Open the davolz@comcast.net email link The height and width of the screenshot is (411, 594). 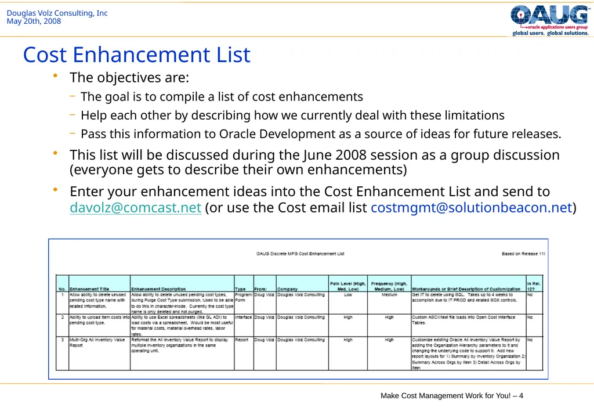136,208
